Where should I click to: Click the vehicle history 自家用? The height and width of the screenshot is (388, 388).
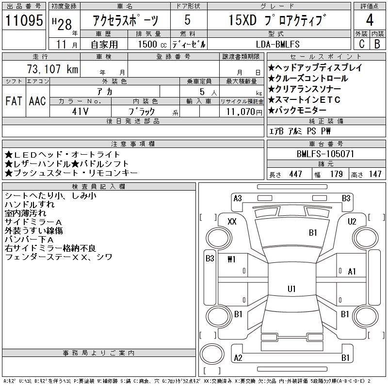click(104, 45)
